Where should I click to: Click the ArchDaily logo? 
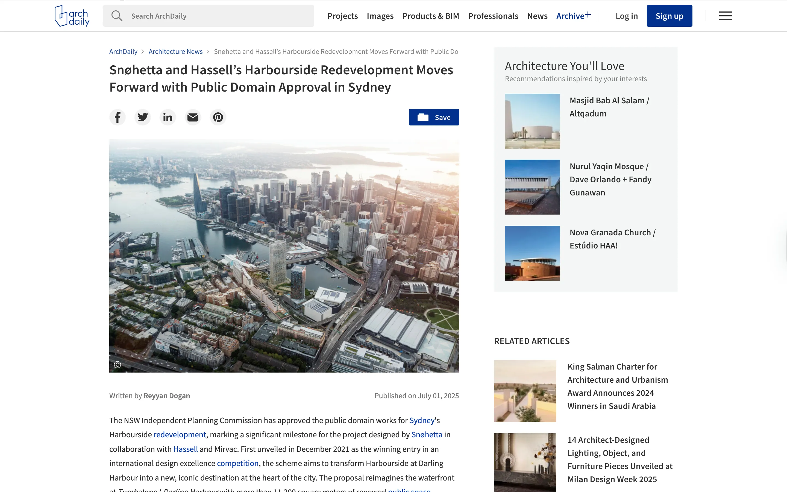point(72,16)
